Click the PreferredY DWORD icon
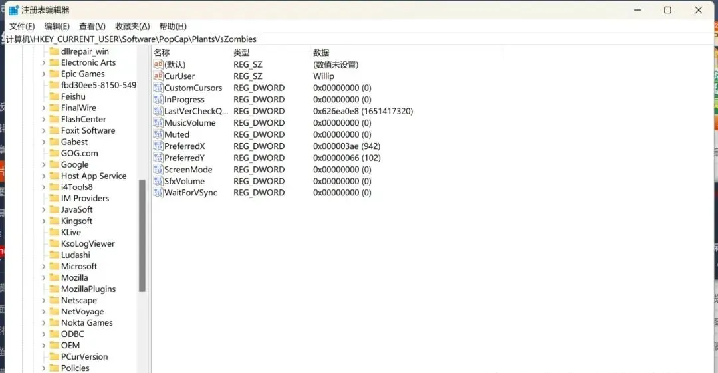The image size is (718, 373). coord(158,158)
